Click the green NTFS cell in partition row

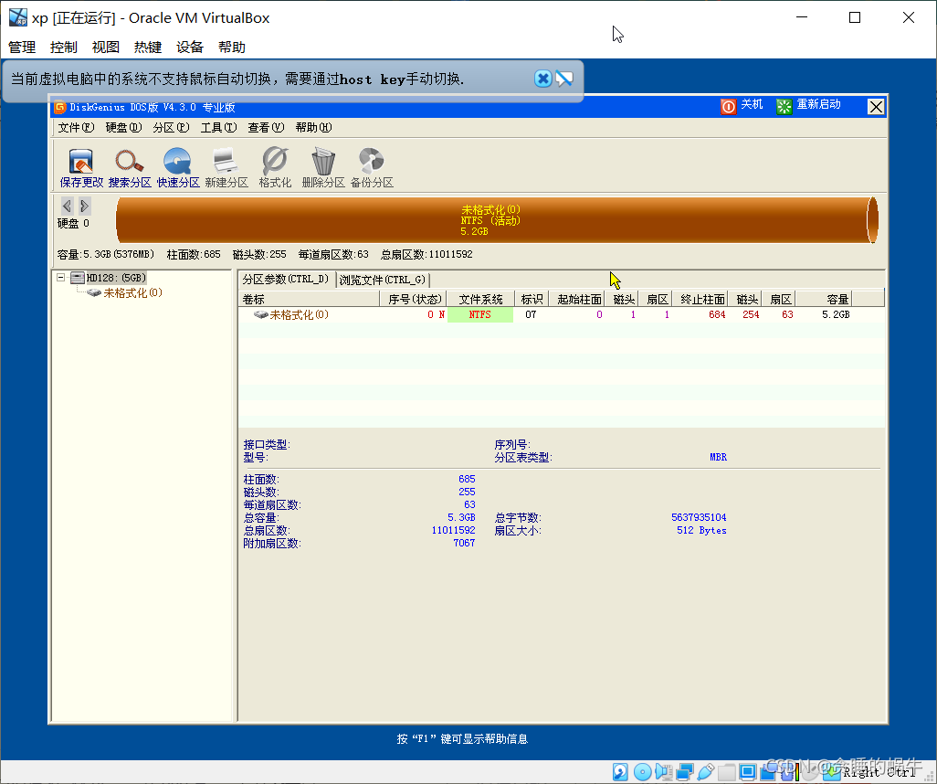[x=480, y=314]
